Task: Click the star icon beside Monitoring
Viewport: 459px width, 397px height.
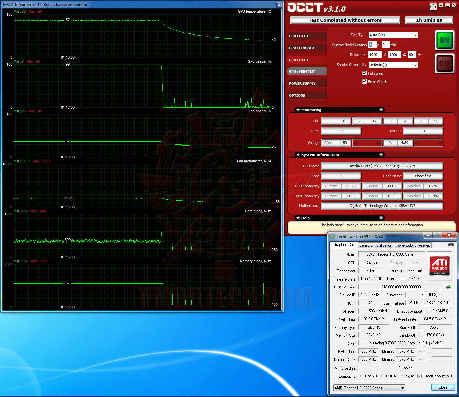Action: pos(298,110)
